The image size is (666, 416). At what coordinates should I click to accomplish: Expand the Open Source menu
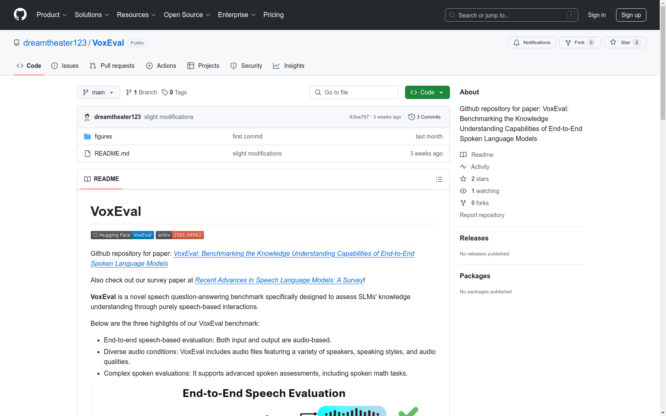[x=187, y=15]
